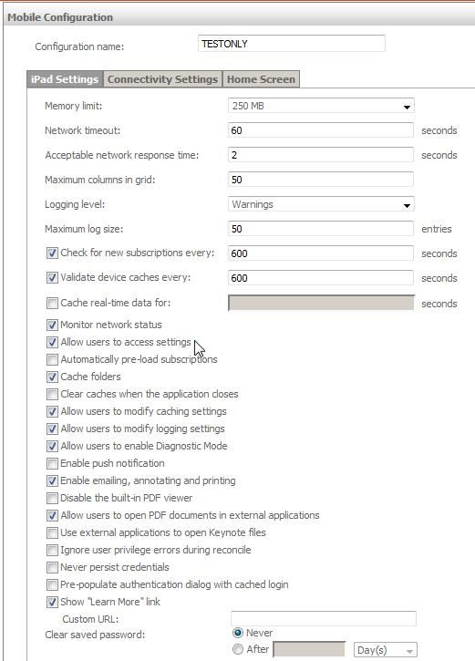The width and height of the screenshot is (475, 661).
Task: Click the Configuration name field
Action: point(291,44)
